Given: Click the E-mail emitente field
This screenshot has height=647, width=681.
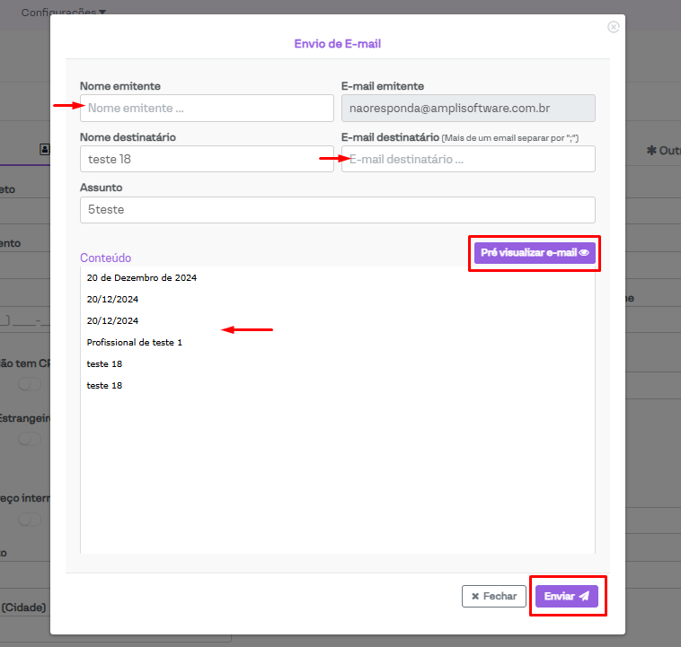Looking at the screenshot, I should 468,109.
